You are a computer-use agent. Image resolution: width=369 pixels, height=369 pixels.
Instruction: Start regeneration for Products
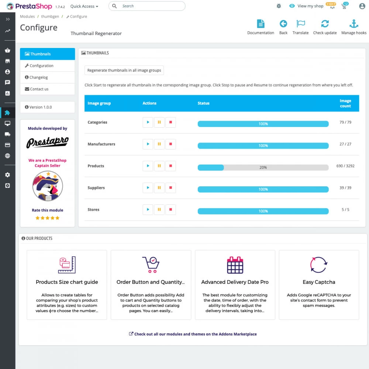point(148,166)
